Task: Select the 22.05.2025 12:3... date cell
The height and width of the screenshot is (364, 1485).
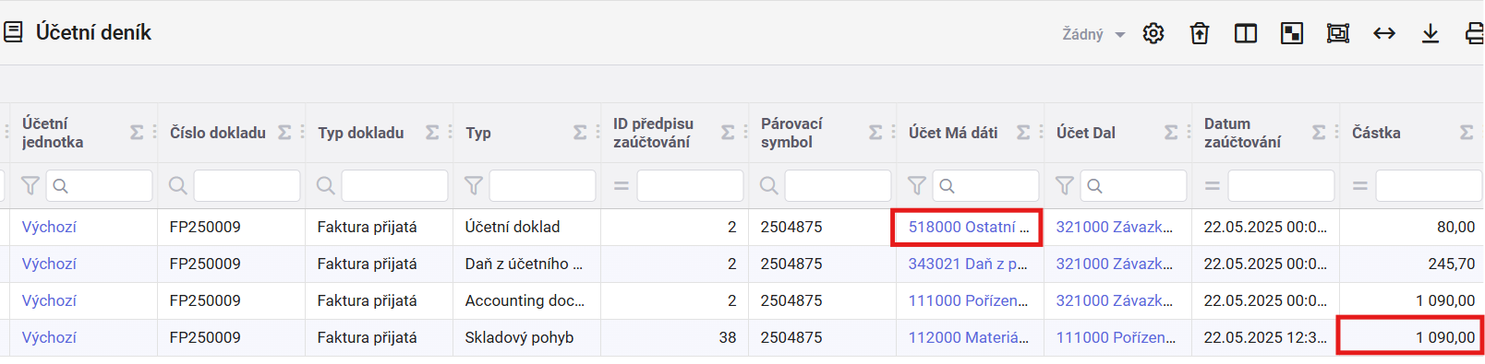Action: pos(1265,337)
